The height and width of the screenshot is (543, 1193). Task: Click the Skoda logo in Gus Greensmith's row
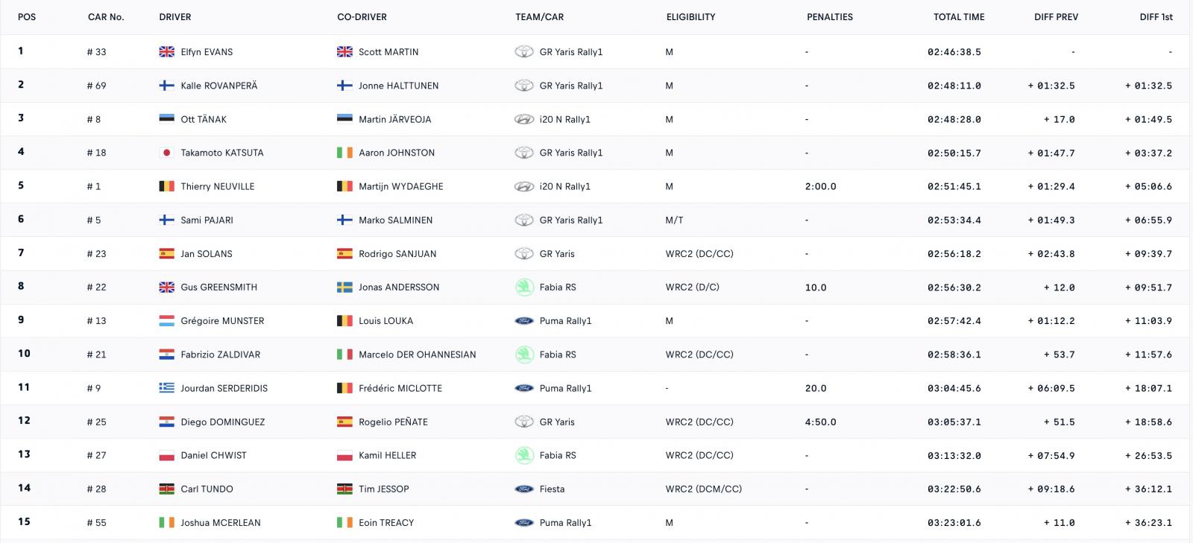[524, 288]
